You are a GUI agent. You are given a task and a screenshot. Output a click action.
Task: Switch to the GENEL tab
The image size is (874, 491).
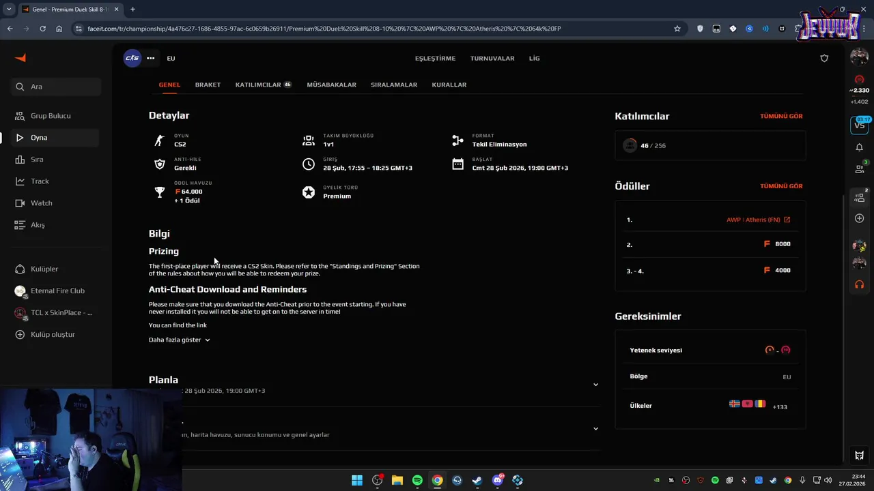[x=169, y=85]
